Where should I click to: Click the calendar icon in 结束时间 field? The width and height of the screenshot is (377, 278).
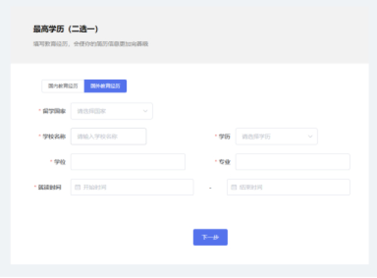[x=234, y=187]
